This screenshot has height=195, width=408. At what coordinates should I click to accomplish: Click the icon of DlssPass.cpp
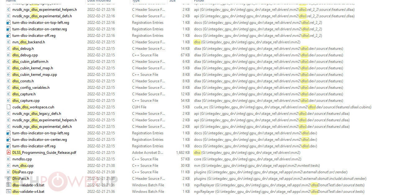[9, 172]
